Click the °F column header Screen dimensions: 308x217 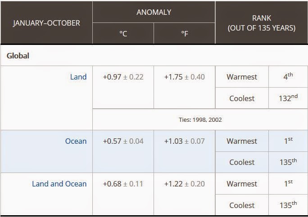pos(184,33)
